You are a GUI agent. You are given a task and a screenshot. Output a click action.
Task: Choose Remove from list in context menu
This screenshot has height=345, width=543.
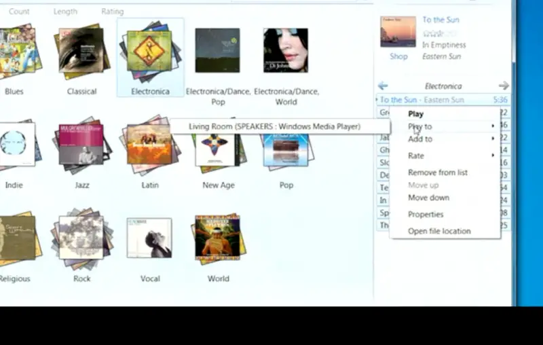[x=445, y=172]
